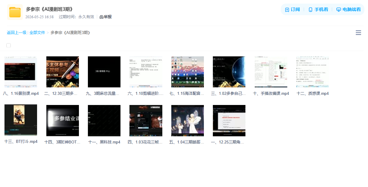Screen dimensions: 368x187
Task: Open the 十三、BT打斗.mp4 thumbnail
Action: pyautogui.click(x=21, y=120)
